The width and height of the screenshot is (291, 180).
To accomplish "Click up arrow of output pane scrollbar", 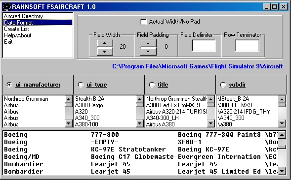I will pos(282,135).
